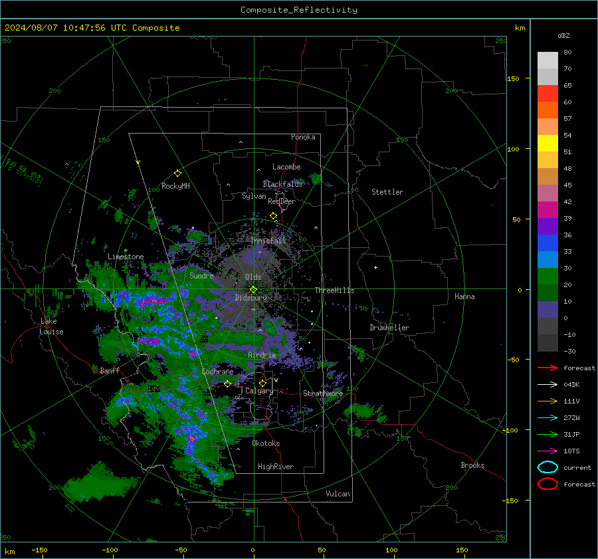
Task: Click the Airdrie city label
Action: (262, 355)
